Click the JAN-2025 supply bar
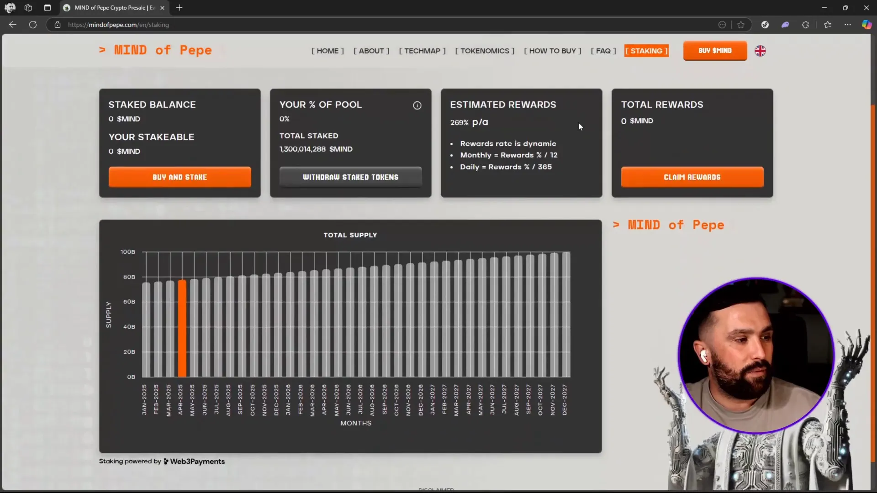877x493 pixels. [x=146, y=330]
